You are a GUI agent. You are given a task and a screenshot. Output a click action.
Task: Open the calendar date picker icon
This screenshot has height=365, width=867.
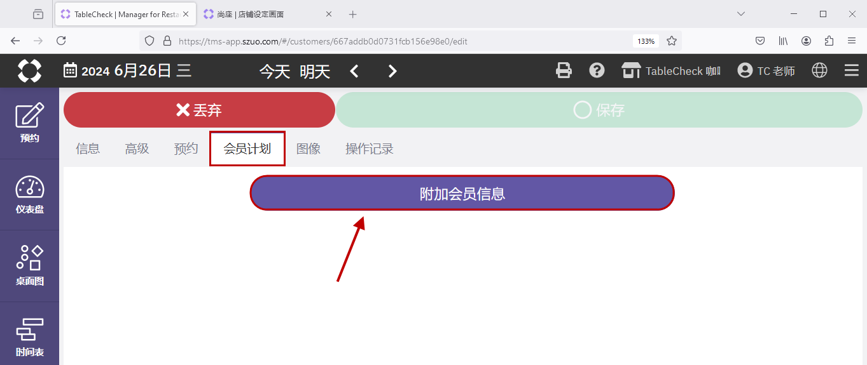(71, 70)
